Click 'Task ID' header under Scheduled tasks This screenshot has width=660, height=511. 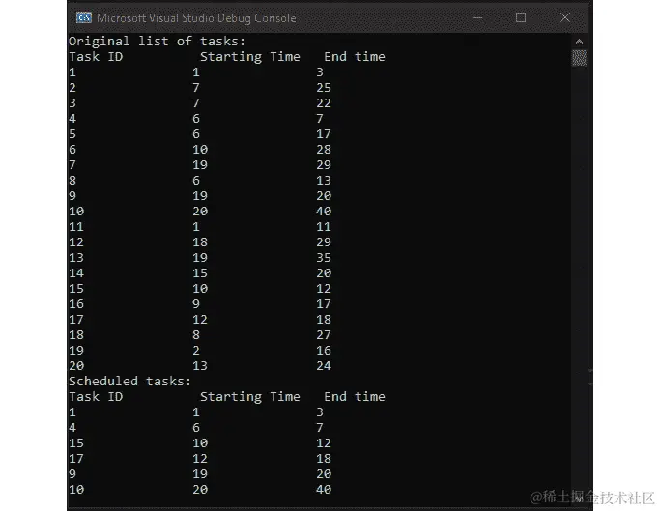point(96,396)
